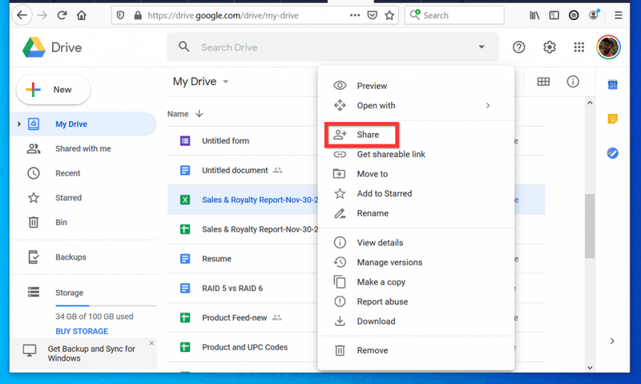
Task: Open the Open with submenu arrow
Action: [488, 106]
